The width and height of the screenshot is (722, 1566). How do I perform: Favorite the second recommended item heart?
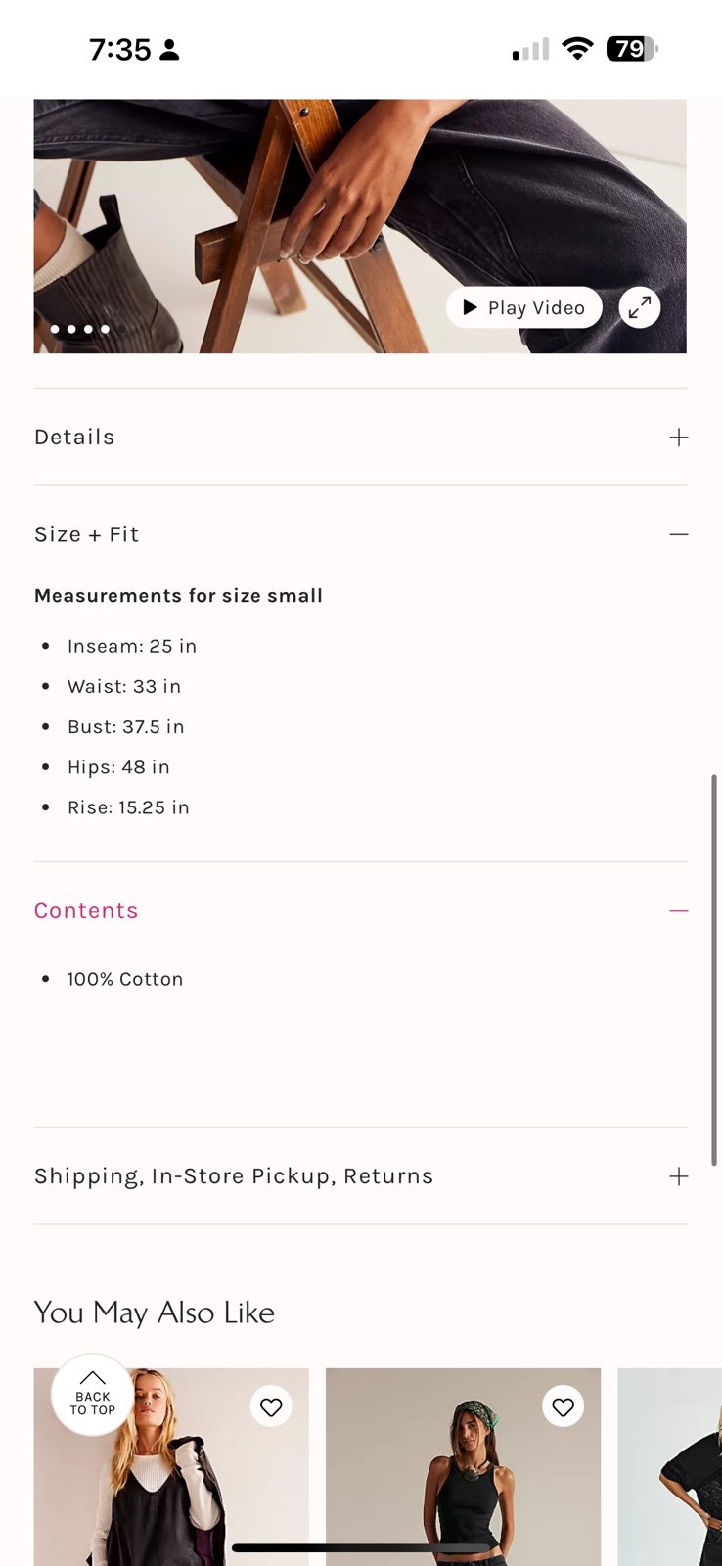[x=563, y=1407]
